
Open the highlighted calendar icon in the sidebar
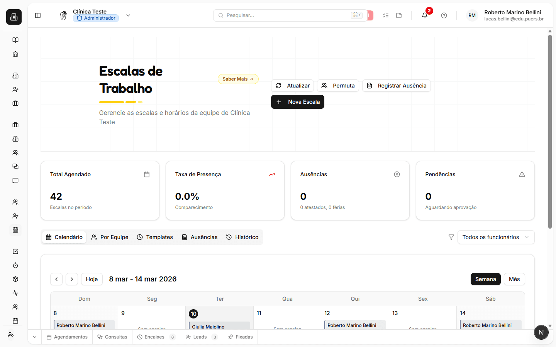15,230
